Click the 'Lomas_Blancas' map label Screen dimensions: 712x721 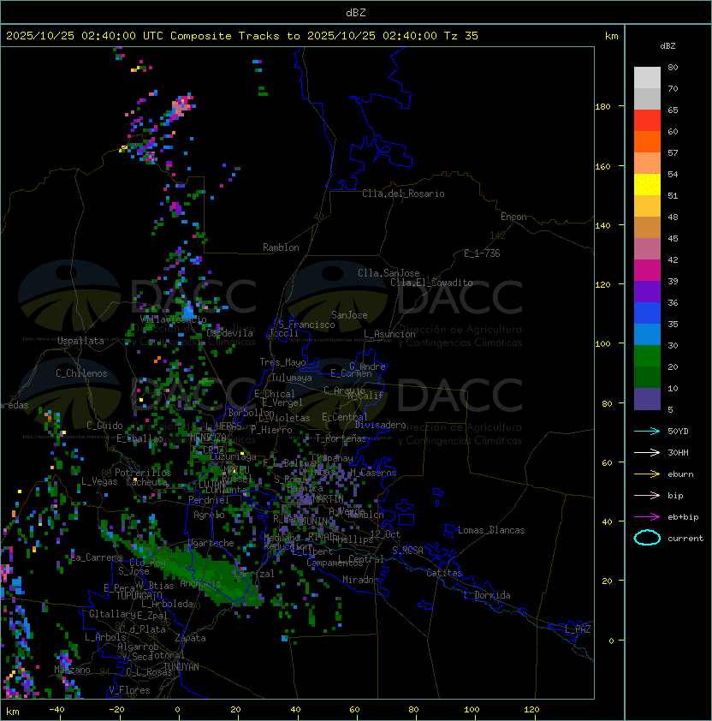pos(491,530)
